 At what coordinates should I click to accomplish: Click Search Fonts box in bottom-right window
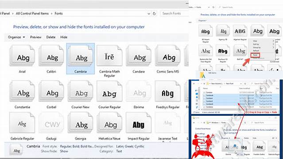264,122
